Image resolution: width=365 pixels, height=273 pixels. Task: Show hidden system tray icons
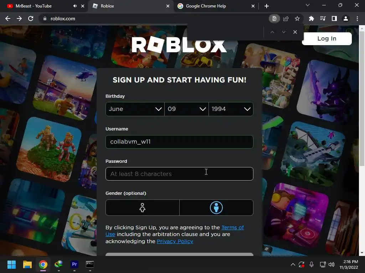[x=293, y=264]
